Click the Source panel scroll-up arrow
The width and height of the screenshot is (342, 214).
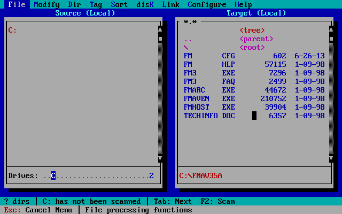pyautogui.click(x=160, y=30)
